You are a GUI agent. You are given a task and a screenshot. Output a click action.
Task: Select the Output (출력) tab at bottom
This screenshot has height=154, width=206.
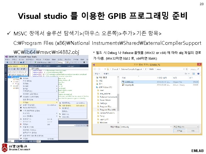click(x=39, y=141)
